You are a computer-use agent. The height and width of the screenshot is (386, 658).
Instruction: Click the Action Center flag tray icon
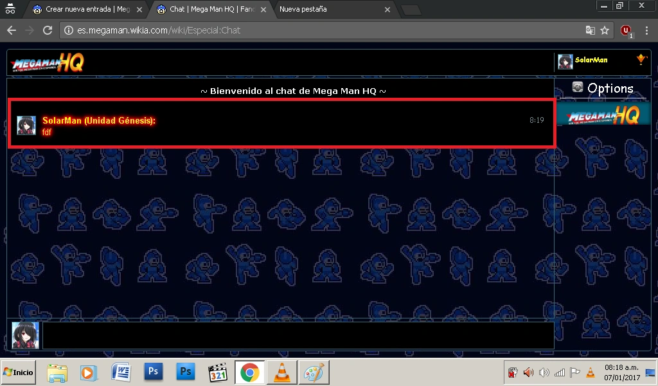(x=575, y=372)
